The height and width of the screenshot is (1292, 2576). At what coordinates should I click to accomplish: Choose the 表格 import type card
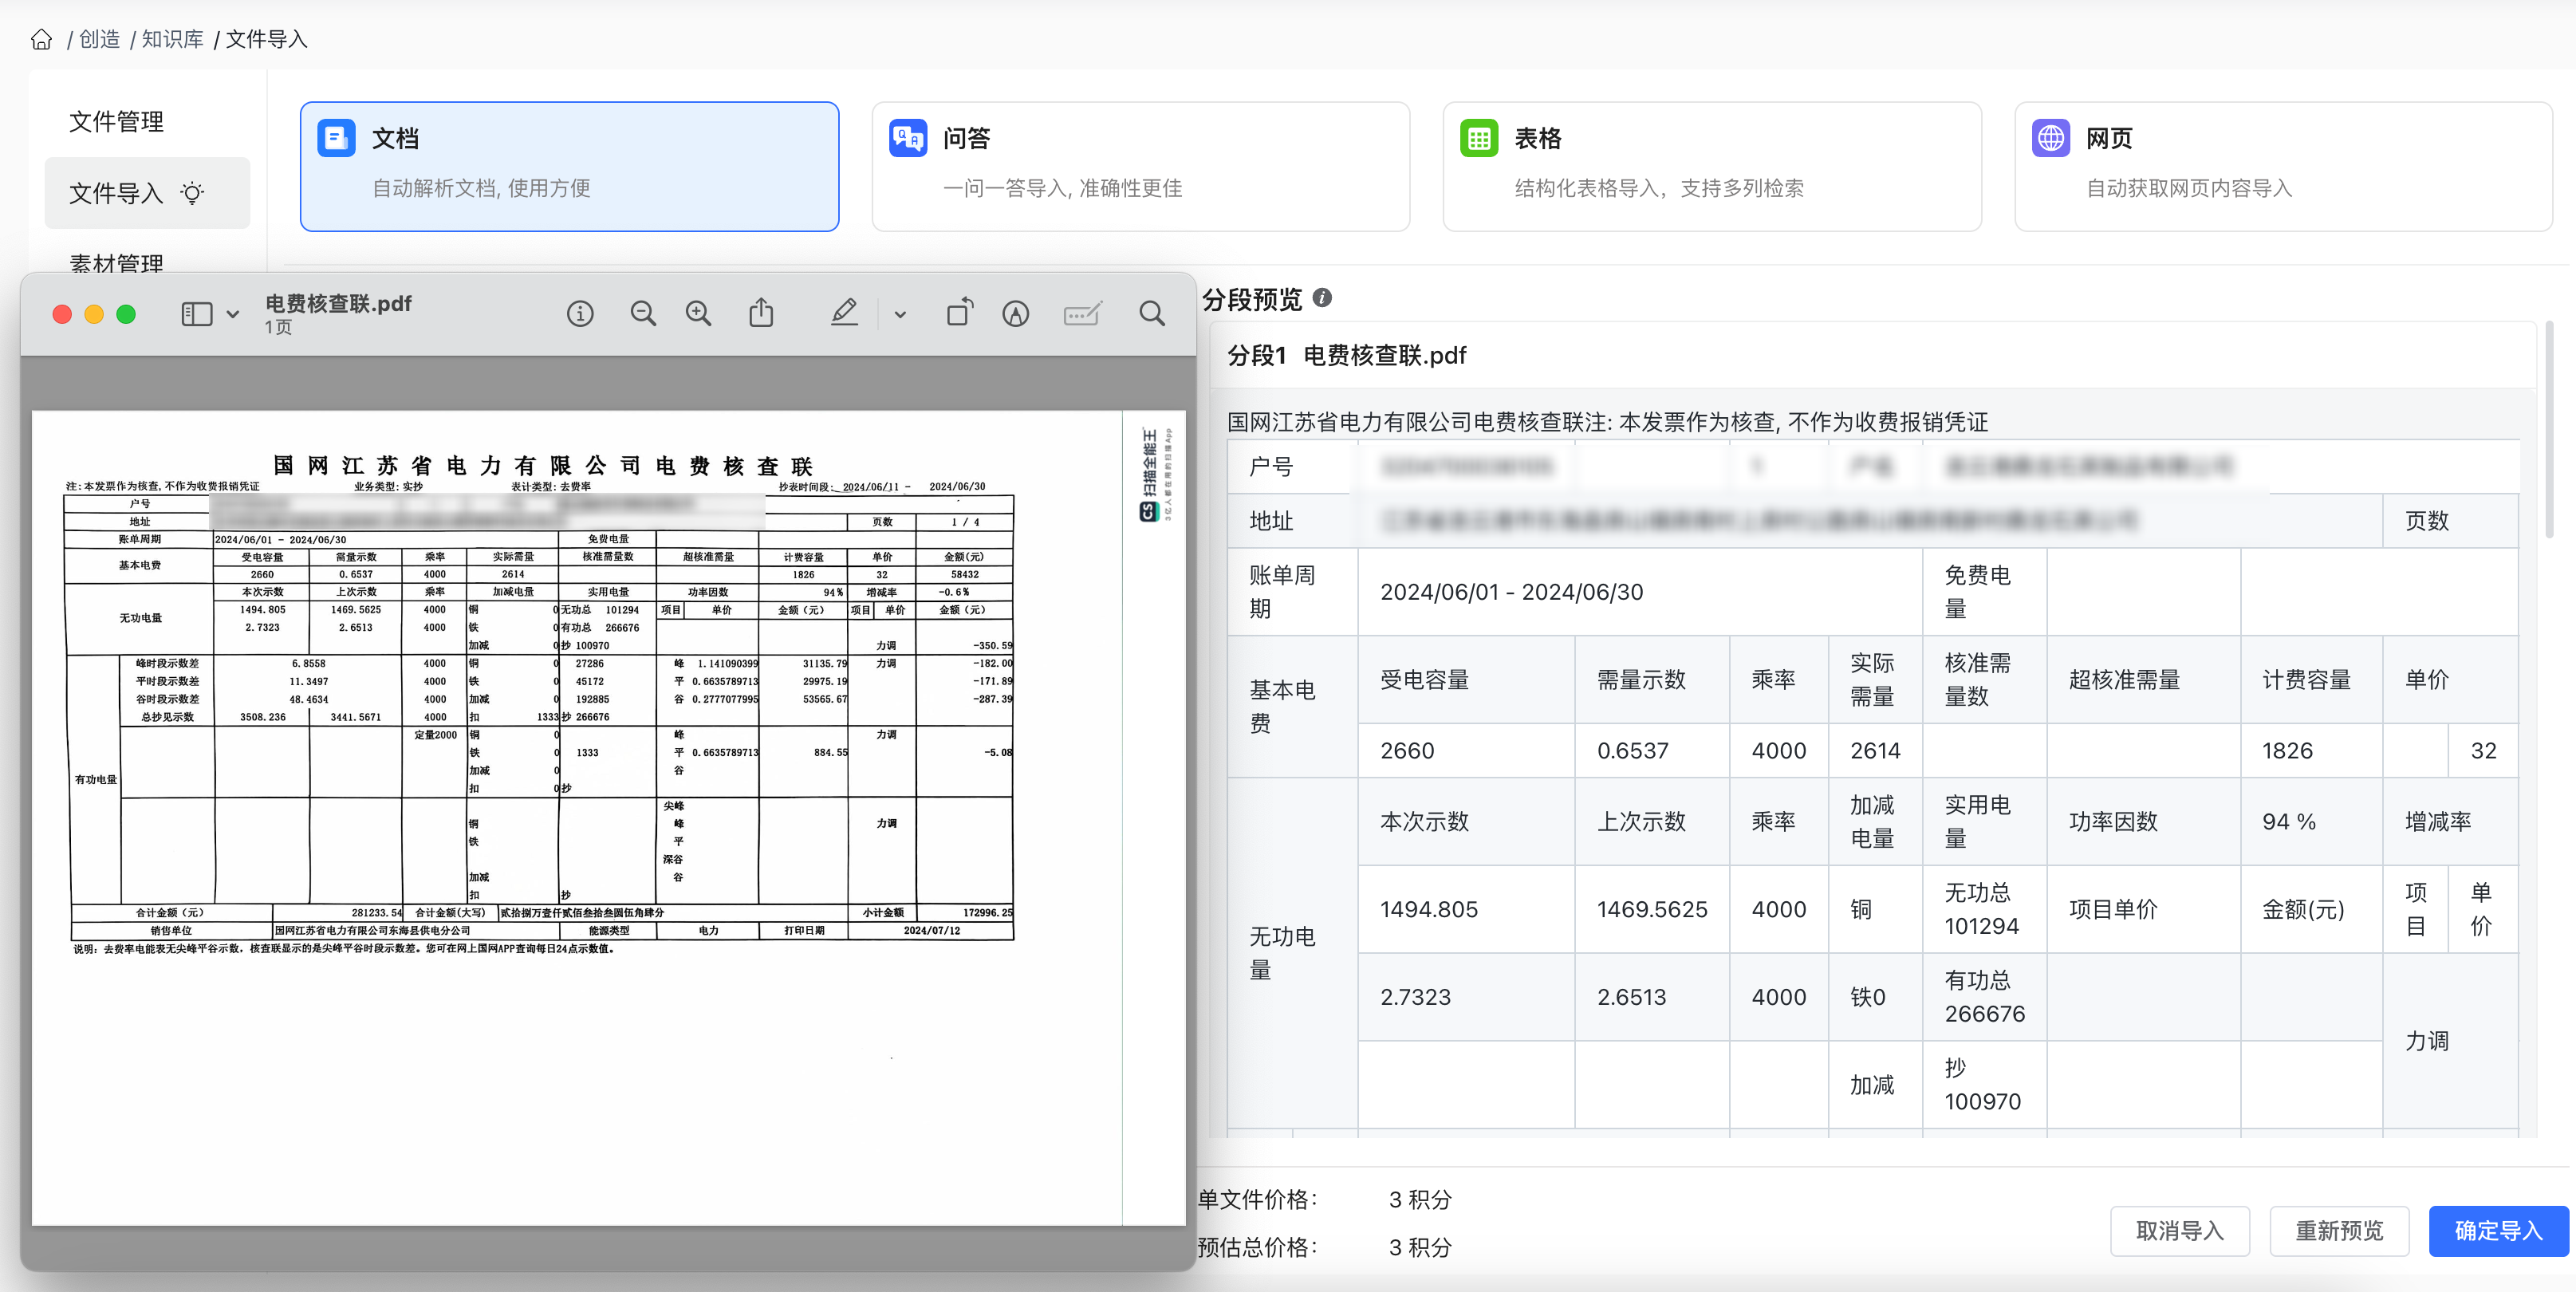(1711, 166)
